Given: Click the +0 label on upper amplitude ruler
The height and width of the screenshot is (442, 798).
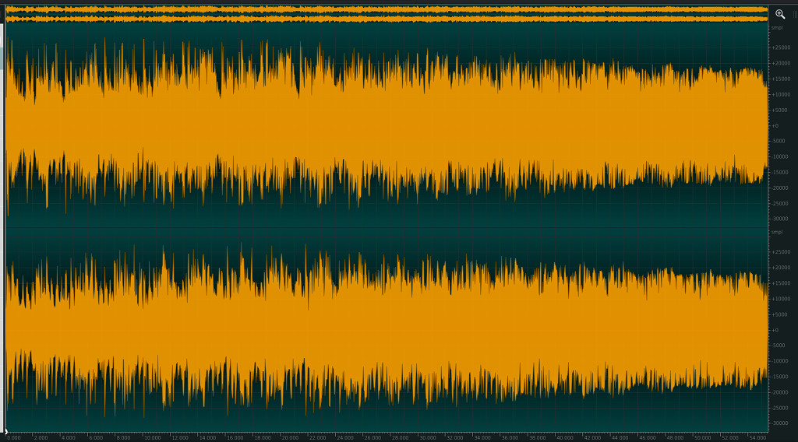Looking at the screenshot, I should coord(775,125).
